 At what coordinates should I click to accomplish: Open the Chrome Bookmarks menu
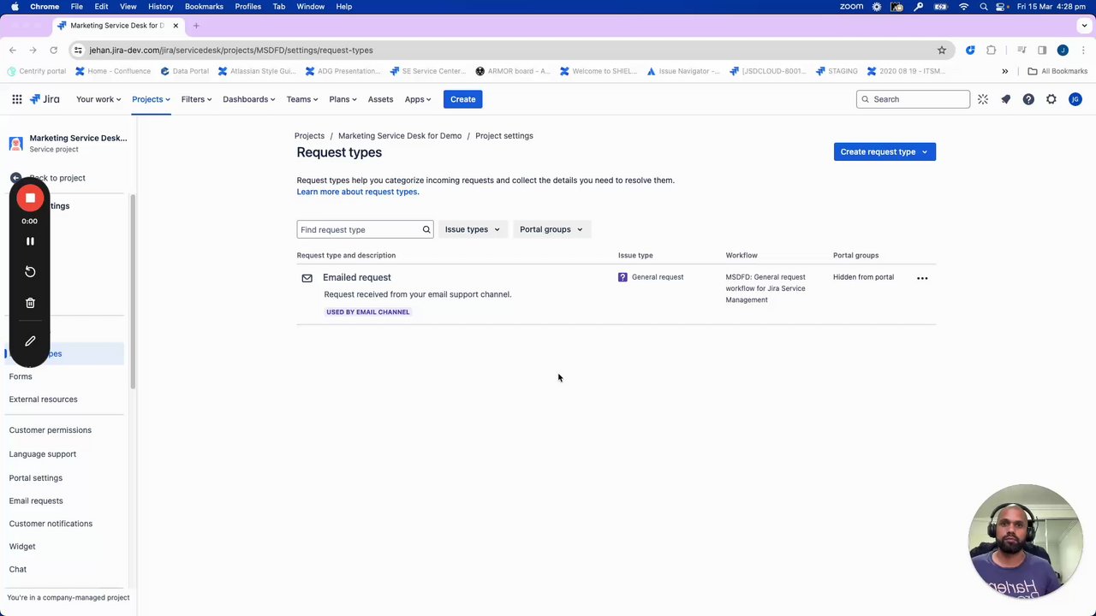tap(204, 7)
